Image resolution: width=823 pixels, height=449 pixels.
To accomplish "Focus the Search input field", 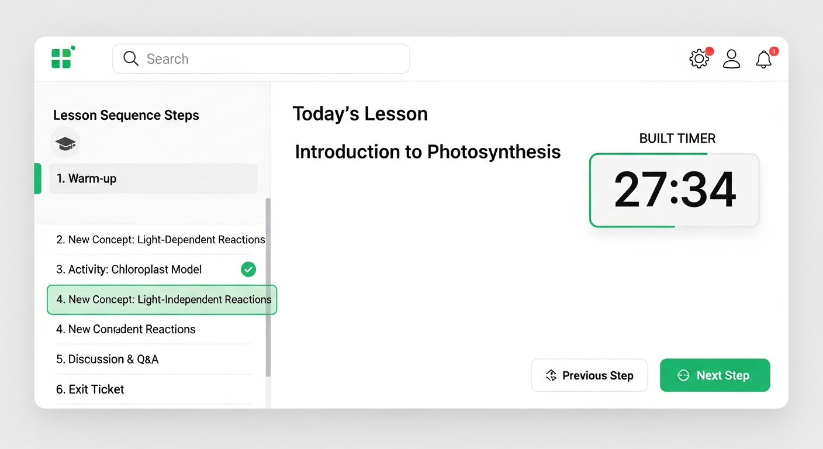I will [x=269, y=59].
